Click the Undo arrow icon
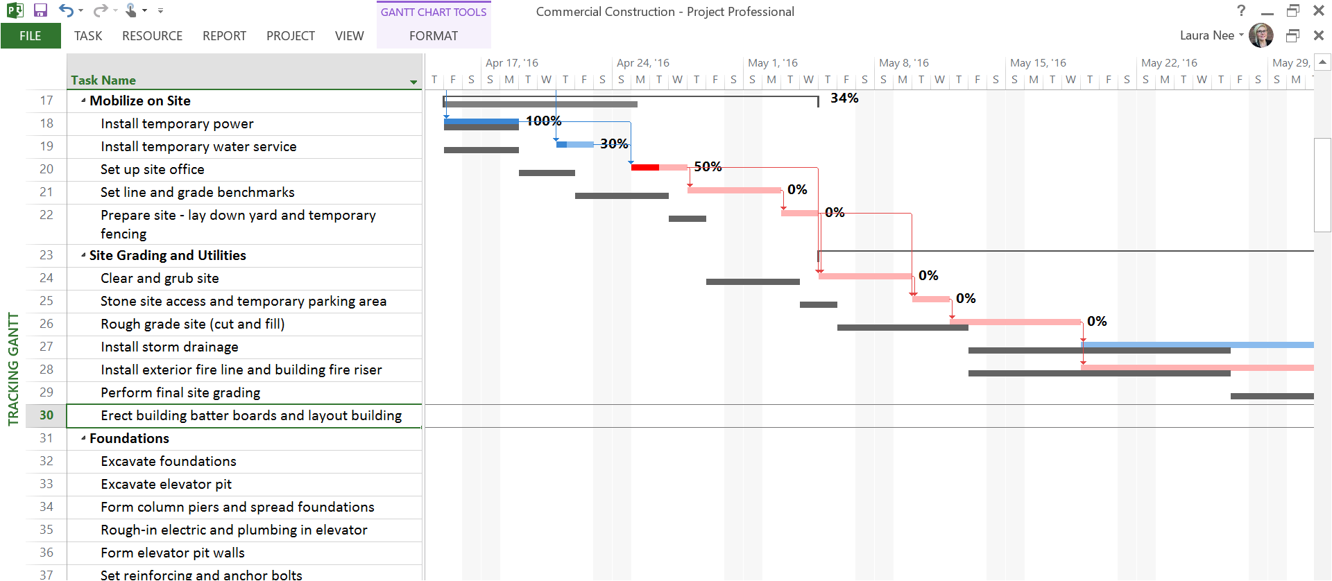 pos(66,10)
